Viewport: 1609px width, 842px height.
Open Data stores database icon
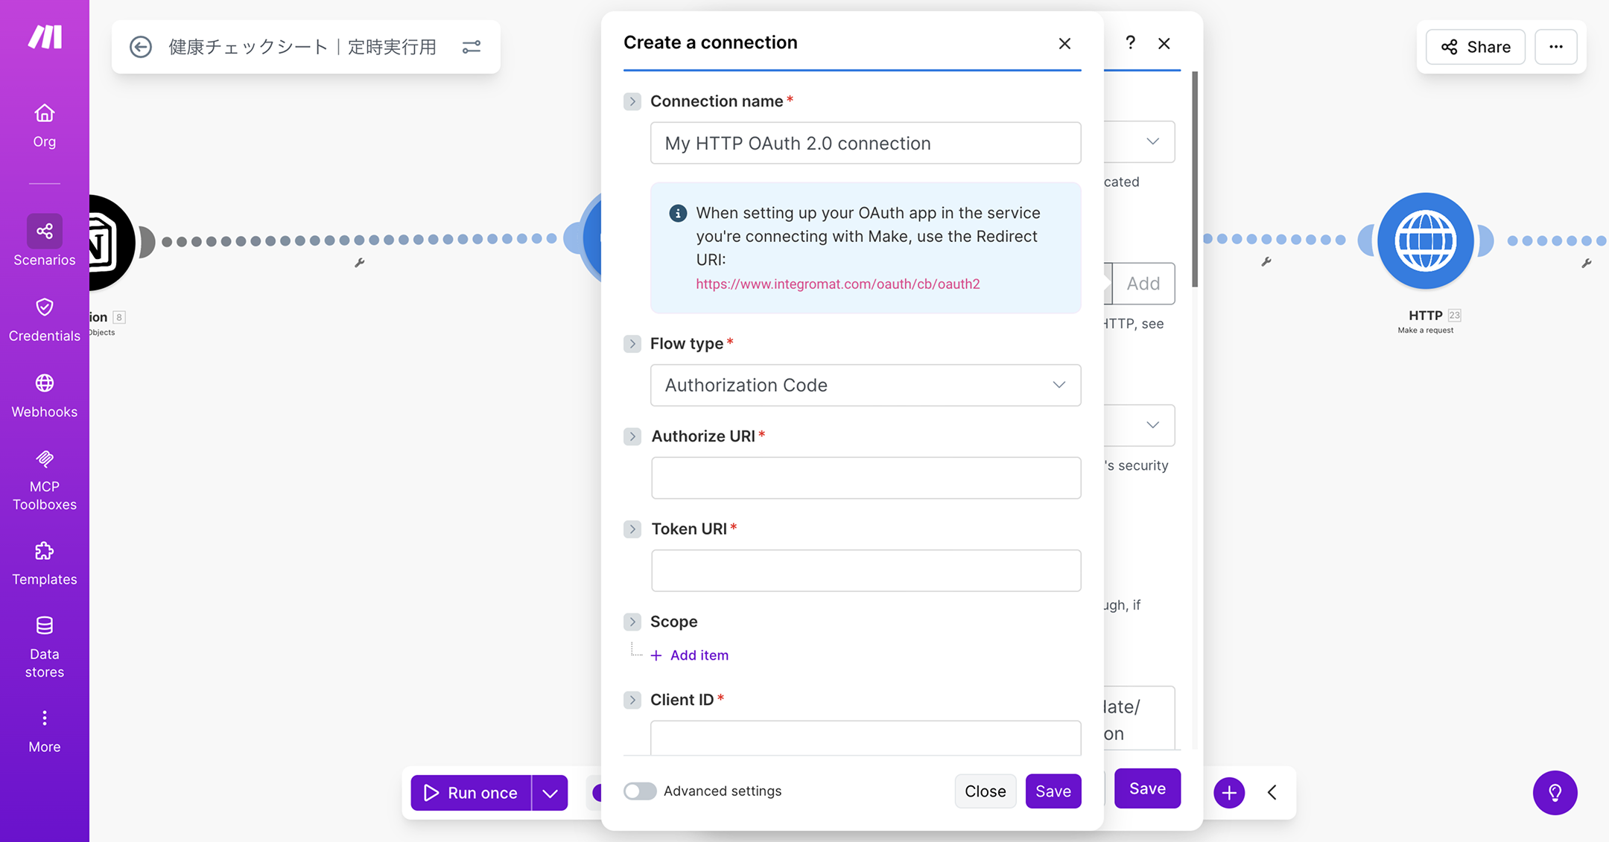coord(45,626)
